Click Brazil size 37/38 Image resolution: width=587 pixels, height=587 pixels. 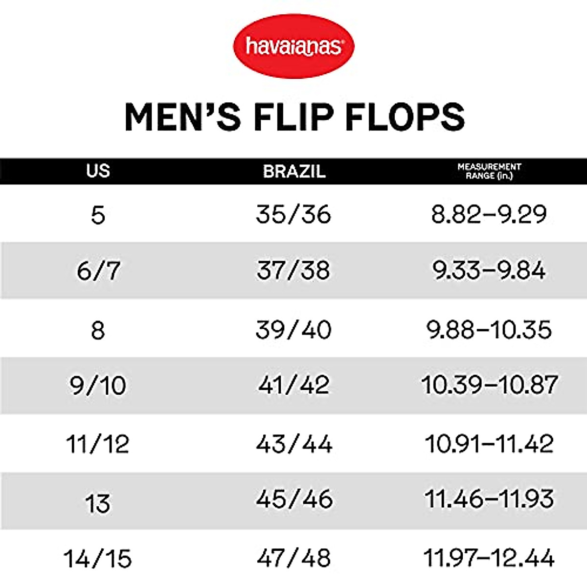[x=293, y=271]
